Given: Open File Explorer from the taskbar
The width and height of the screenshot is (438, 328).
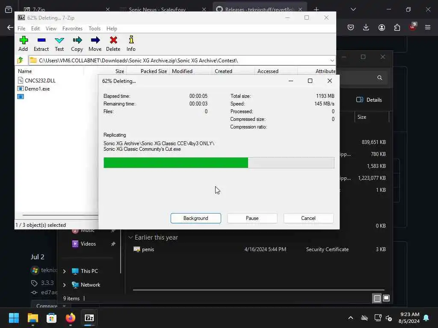Looking at the screenshot, I should (33, 318).
